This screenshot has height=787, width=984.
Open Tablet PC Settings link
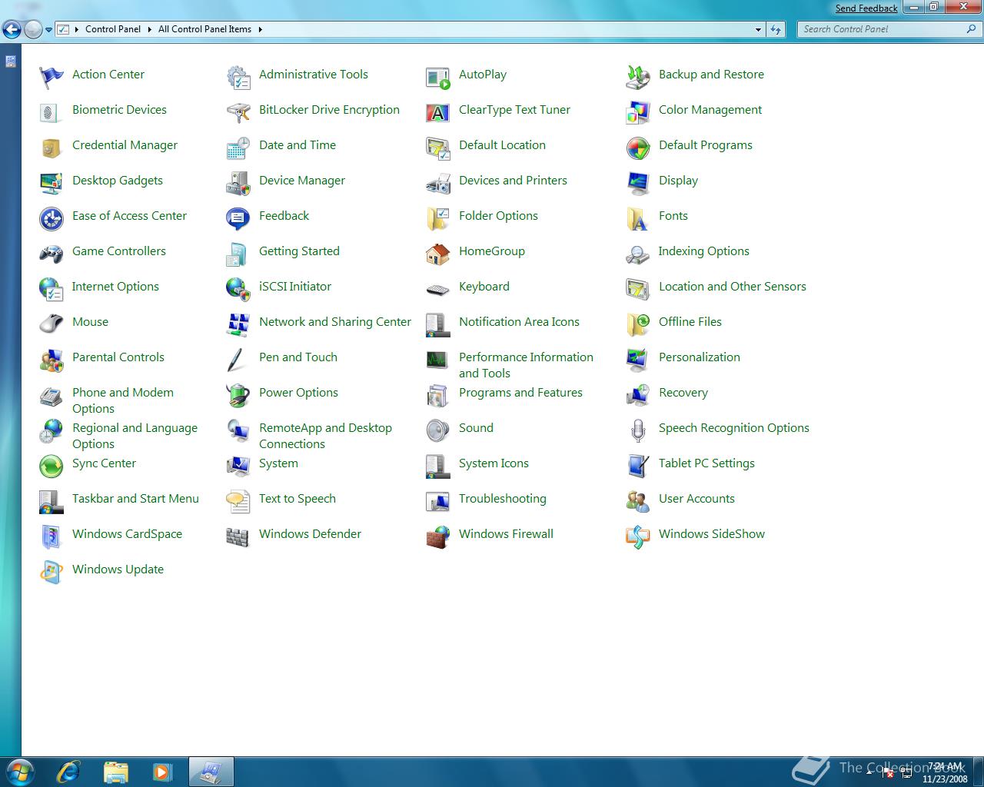tap(706, 463)
